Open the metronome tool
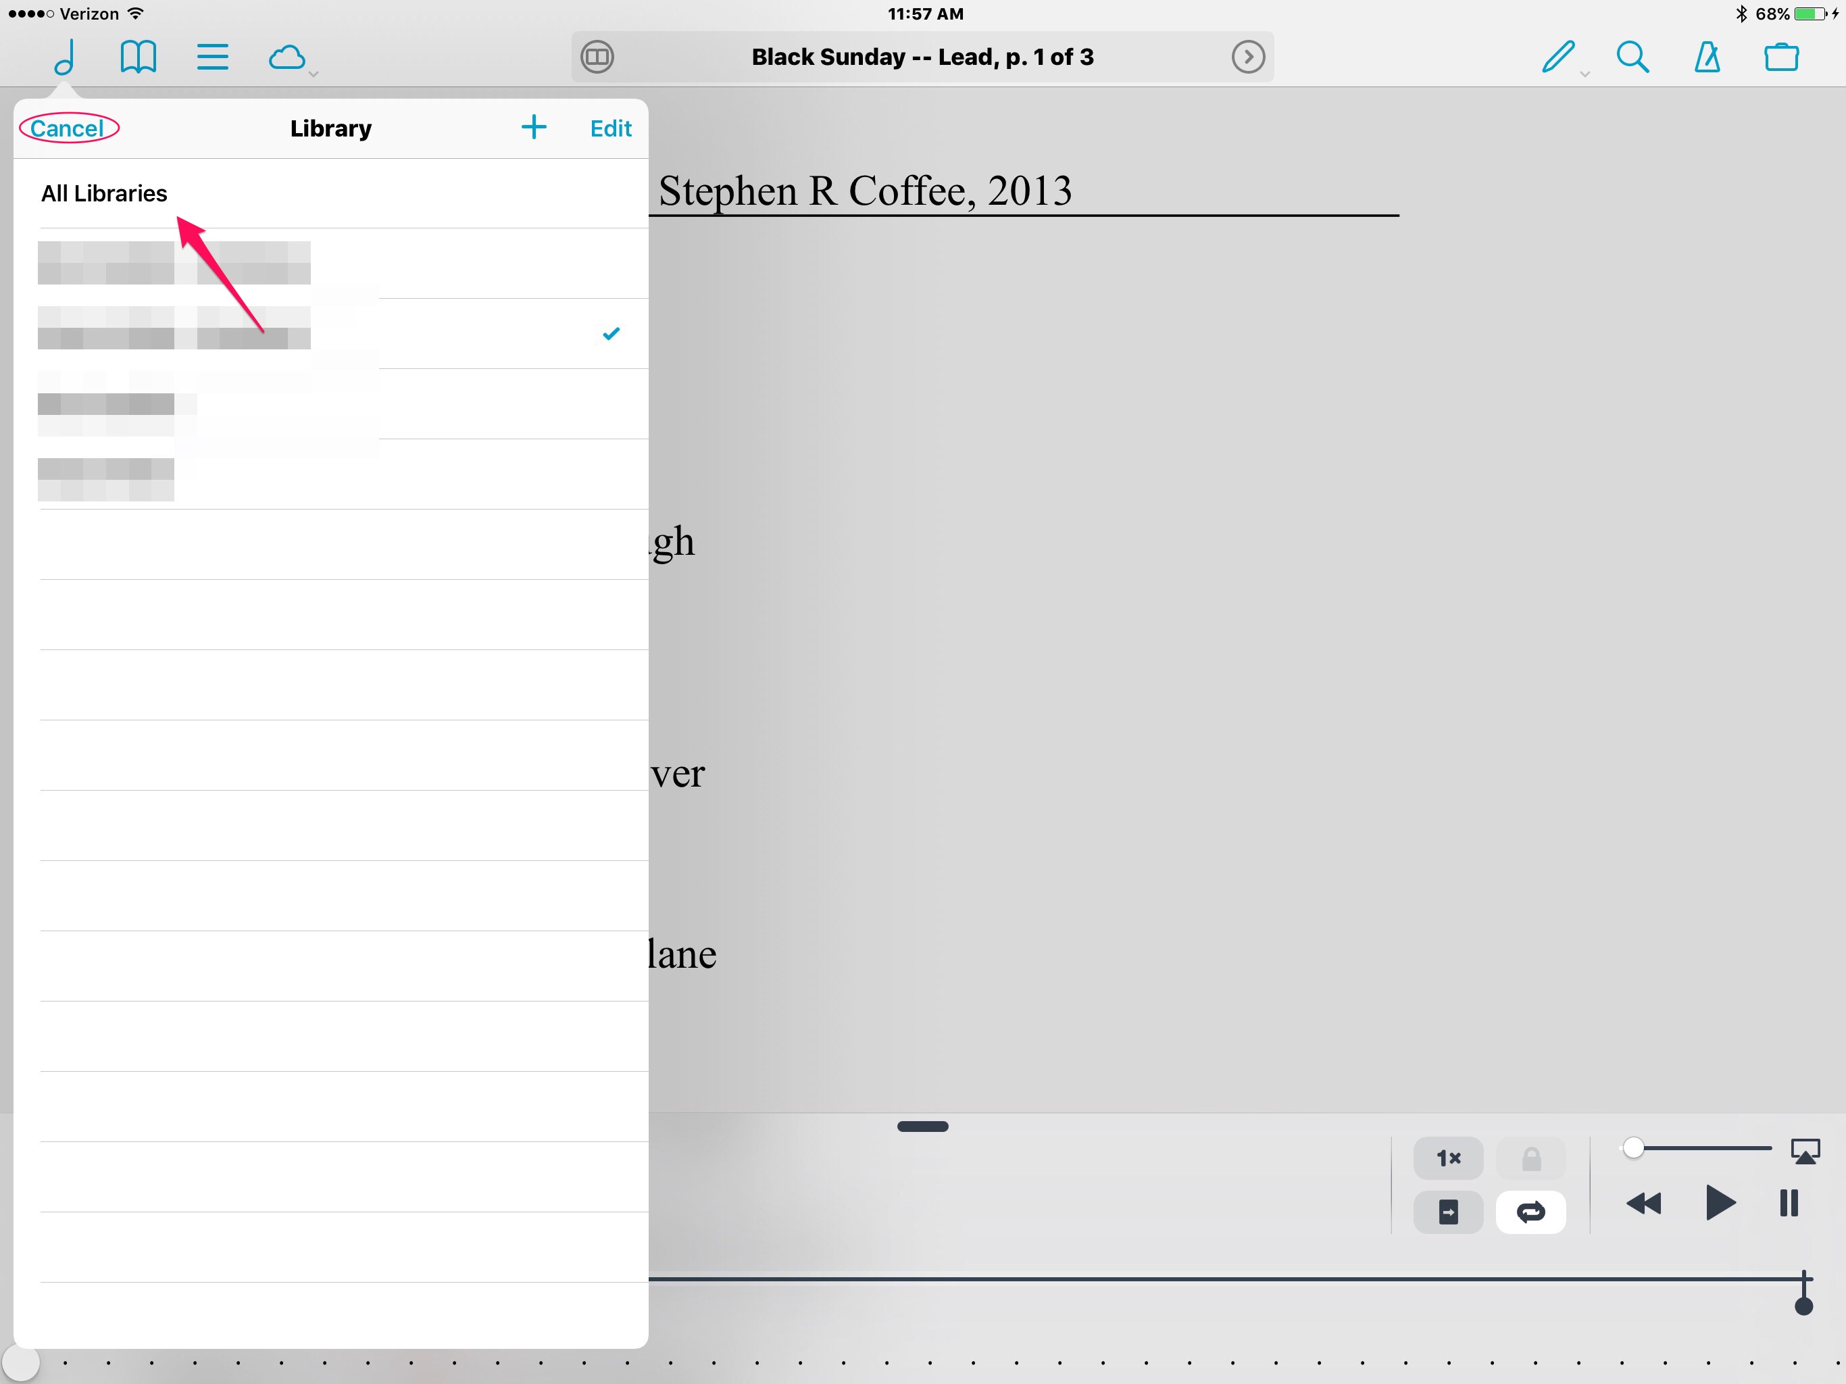This screenshot has height=1384, width=1846. (x=1707, y=57)
